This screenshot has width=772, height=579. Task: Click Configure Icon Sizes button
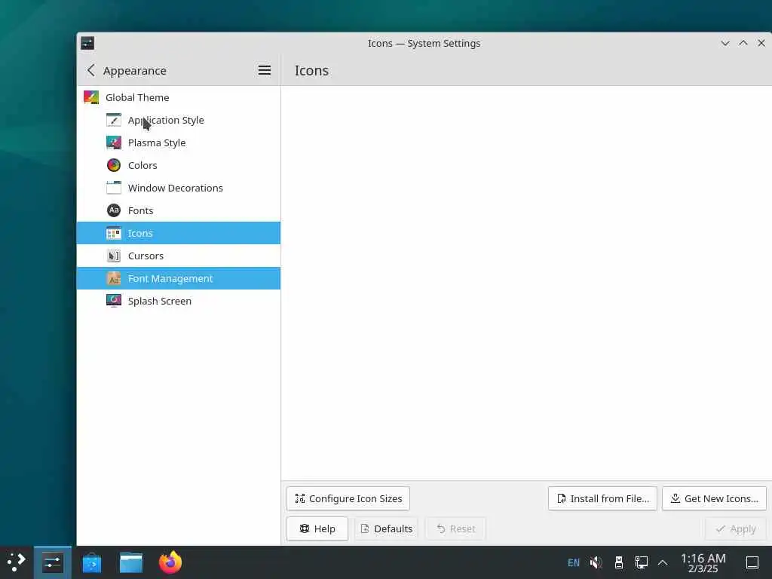pyautogui.click(x=348, y=499)
